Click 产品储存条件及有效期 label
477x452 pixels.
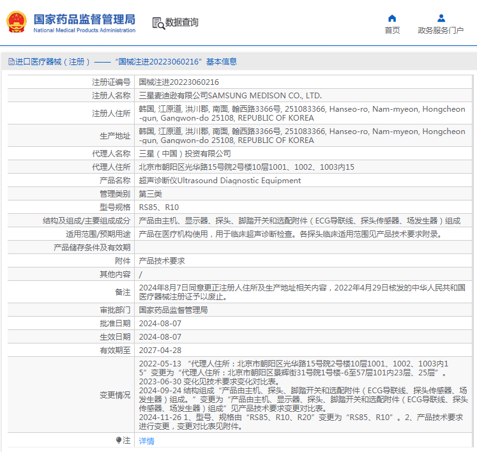click(x=92, y=247)
